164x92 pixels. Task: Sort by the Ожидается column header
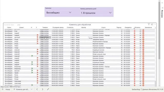coord(128,27)
